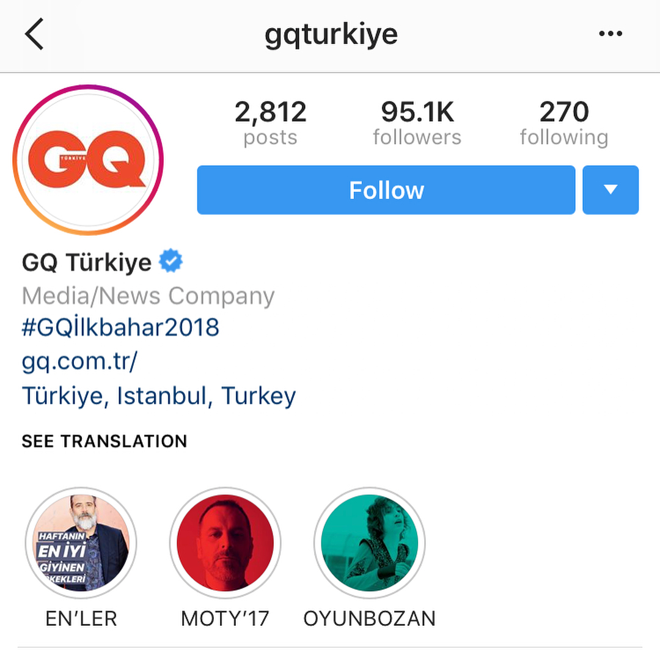Select the gqturkiye username title
The height and width of the screenshot is (660, 660).
coord(331,34)
